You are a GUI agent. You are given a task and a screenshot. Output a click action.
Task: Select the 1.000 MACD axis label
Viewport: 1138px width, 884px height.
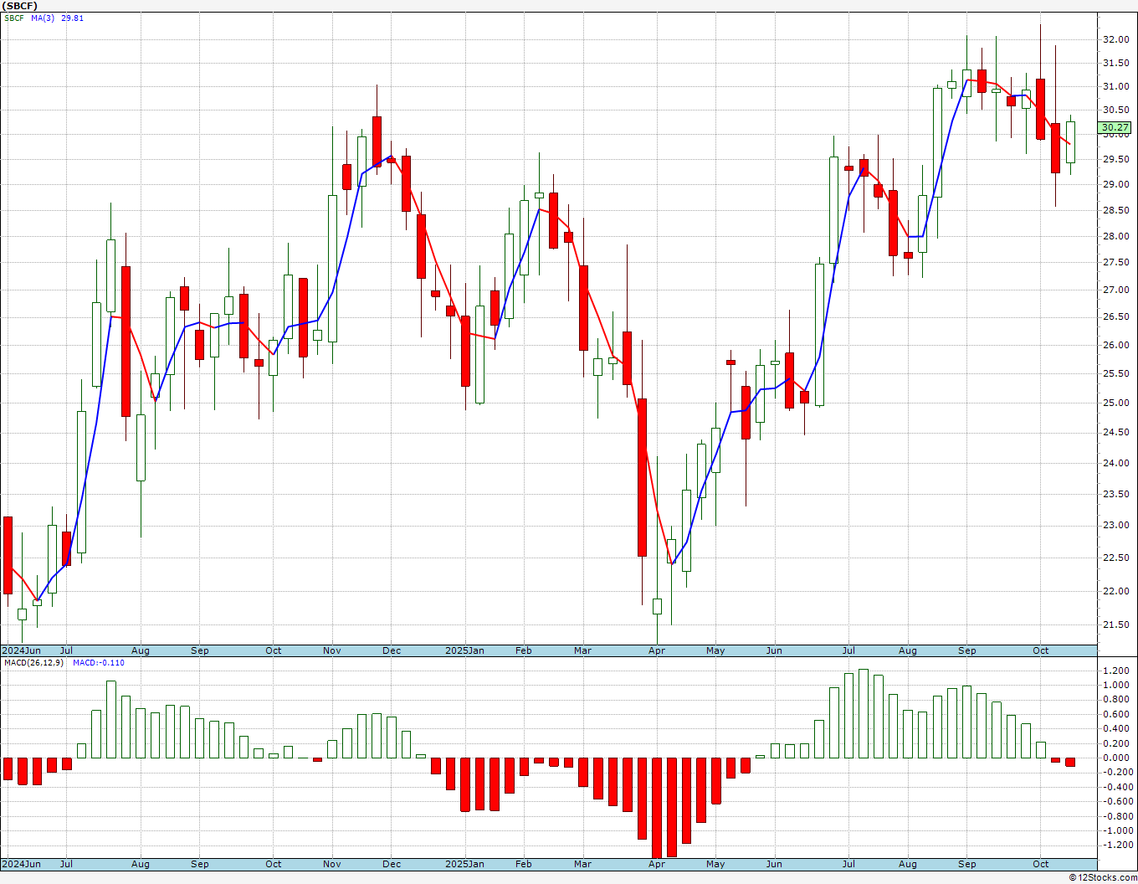tap(1117, 685)
